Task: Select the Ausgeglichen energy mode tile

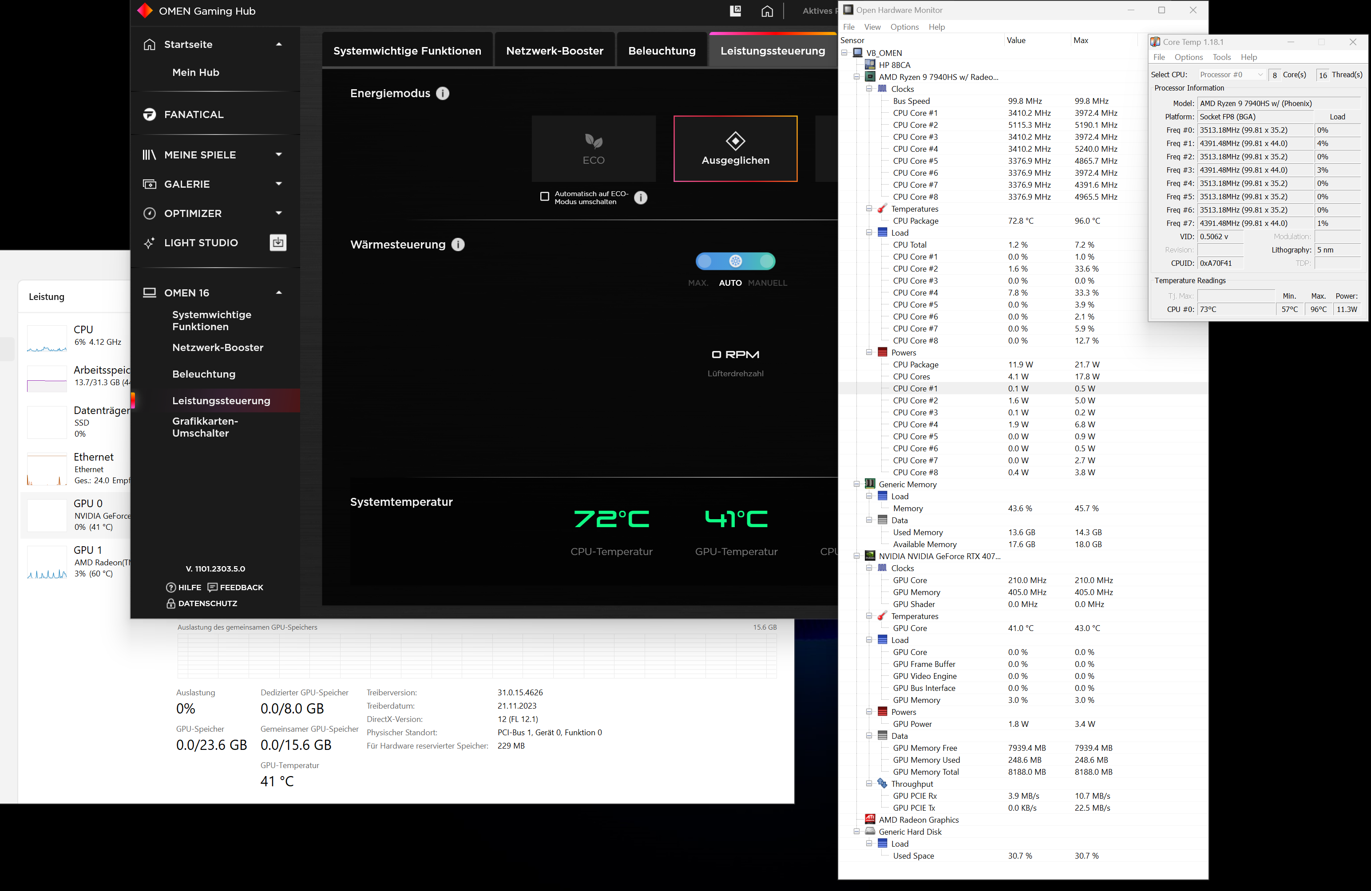Action: (x=735, y=149)
